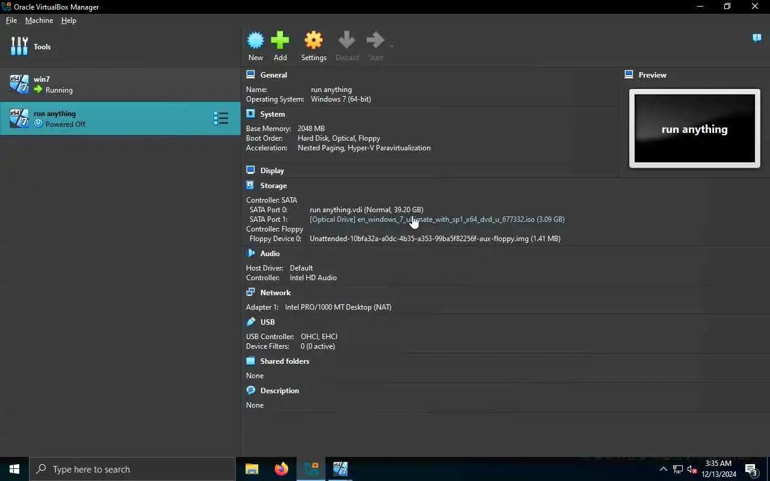Open the File menu
Screen dimensions: 770x481
click(x=11, y=20)
